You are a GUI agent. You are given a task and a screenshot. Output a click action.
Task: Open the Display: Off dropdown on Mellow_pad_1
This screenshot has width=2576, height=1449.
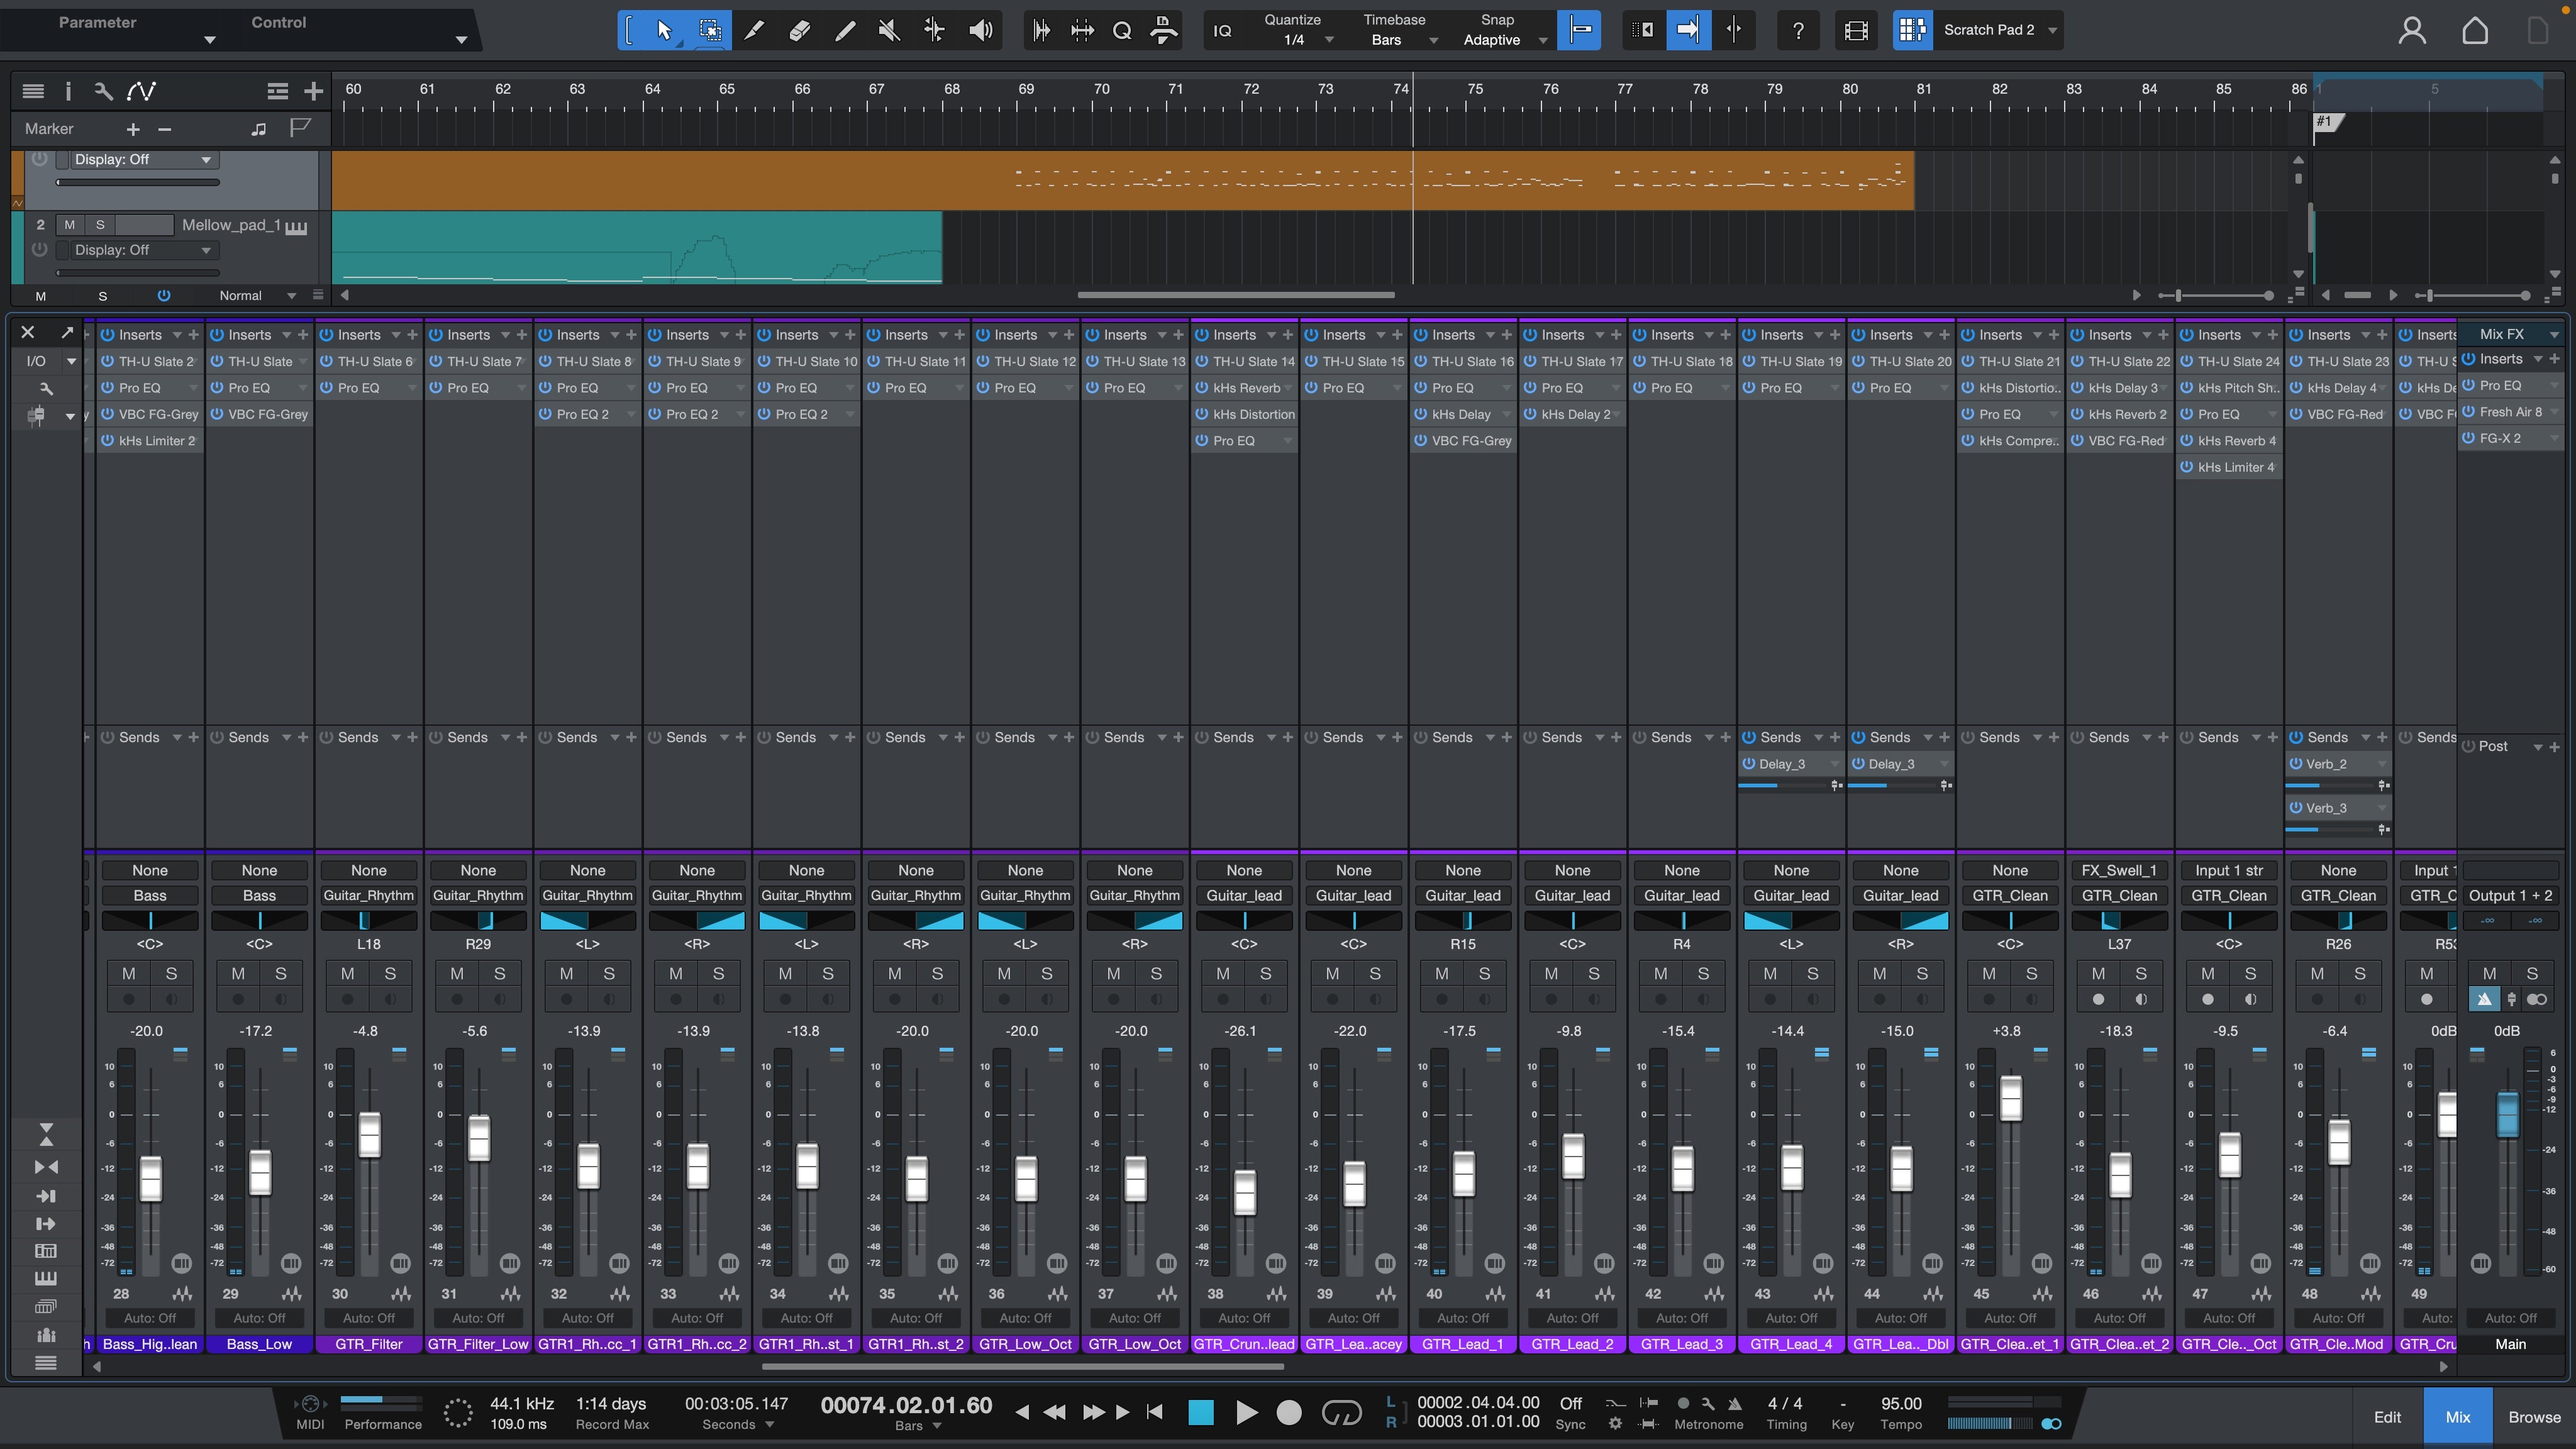coord(140,250)
